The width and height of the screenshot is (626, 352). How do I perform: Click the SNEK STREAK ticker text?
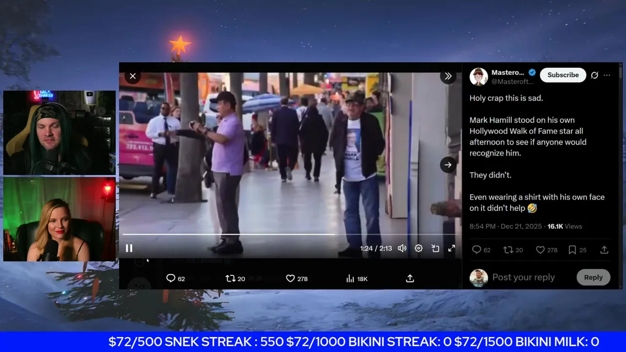pyautogui.click(x=196, y=342)
